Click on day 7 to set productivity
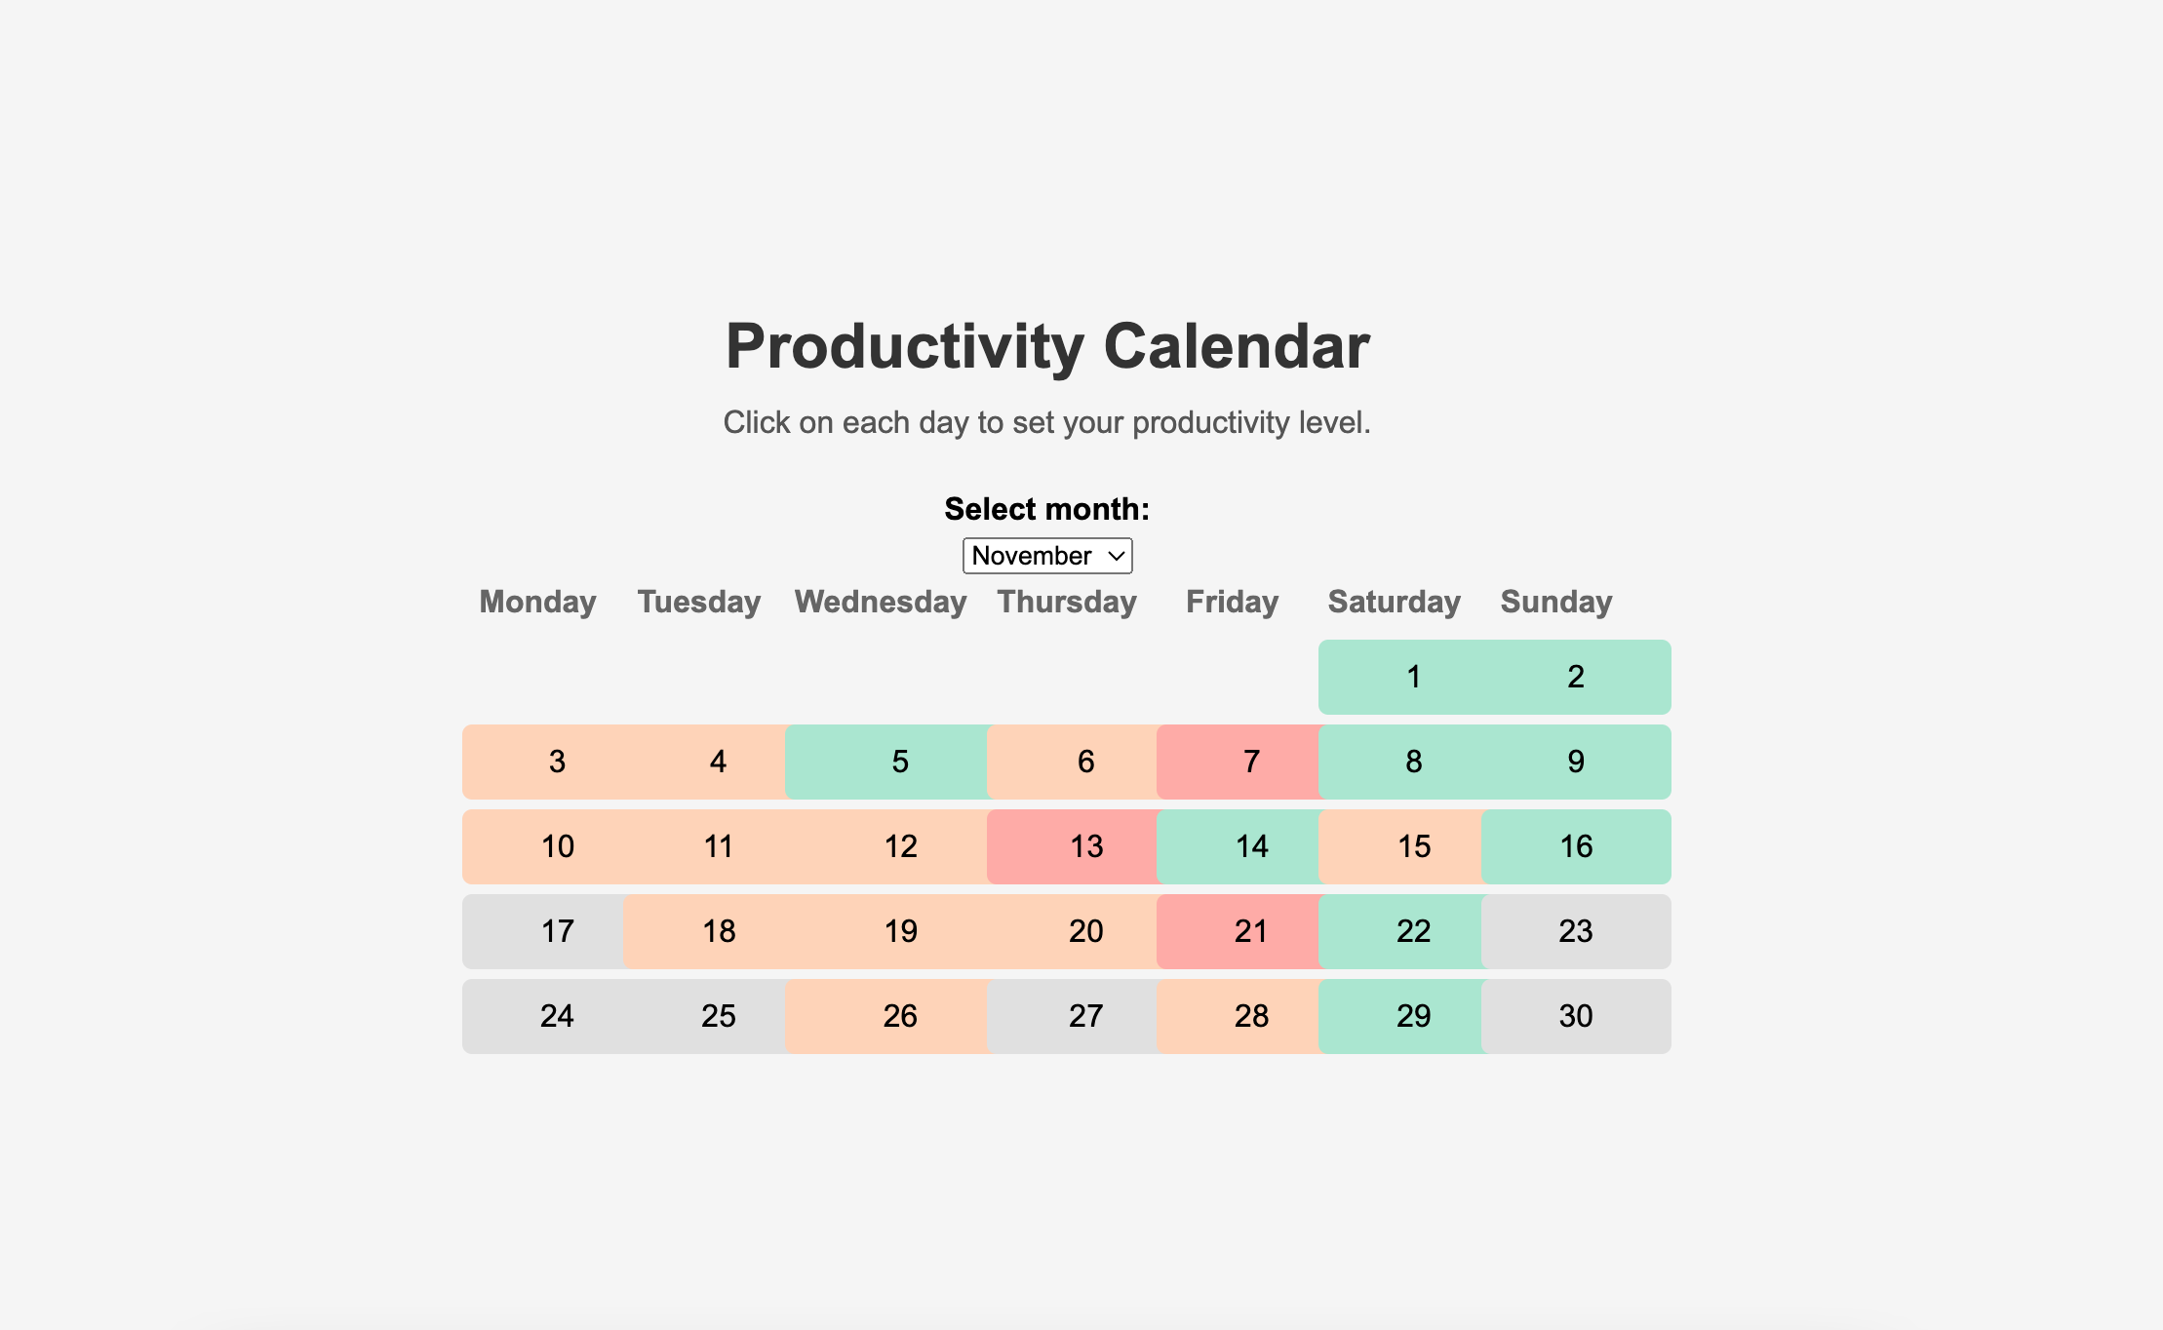The image size is (2163, 1330). pos(1251,760)
